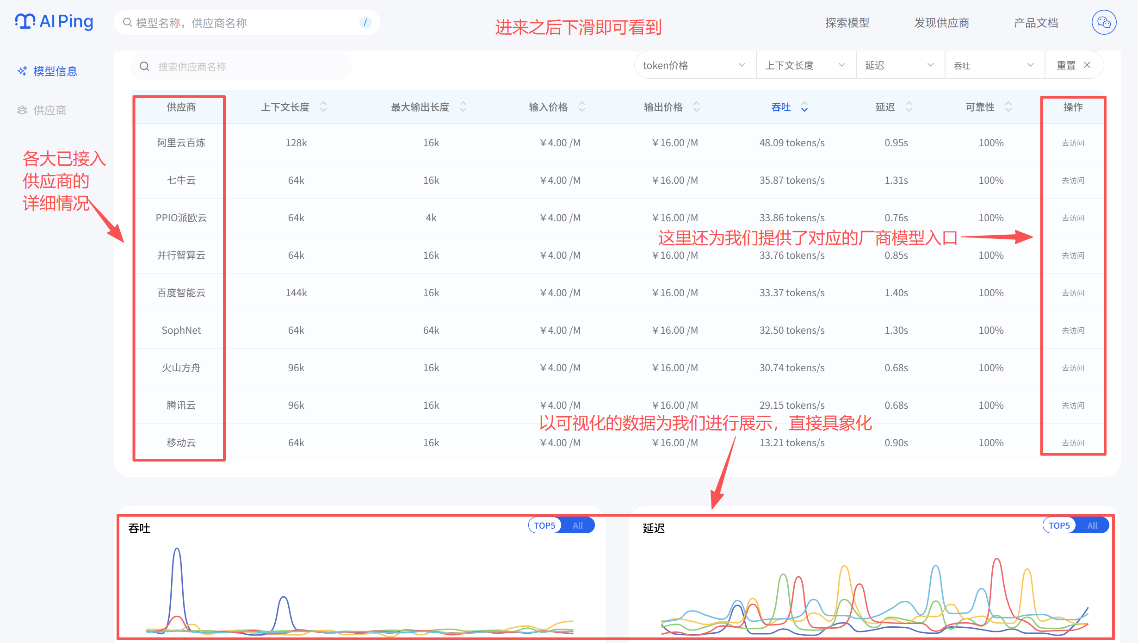
Task: Select All in the 吞吐 chart
Action: pos(578,525)
